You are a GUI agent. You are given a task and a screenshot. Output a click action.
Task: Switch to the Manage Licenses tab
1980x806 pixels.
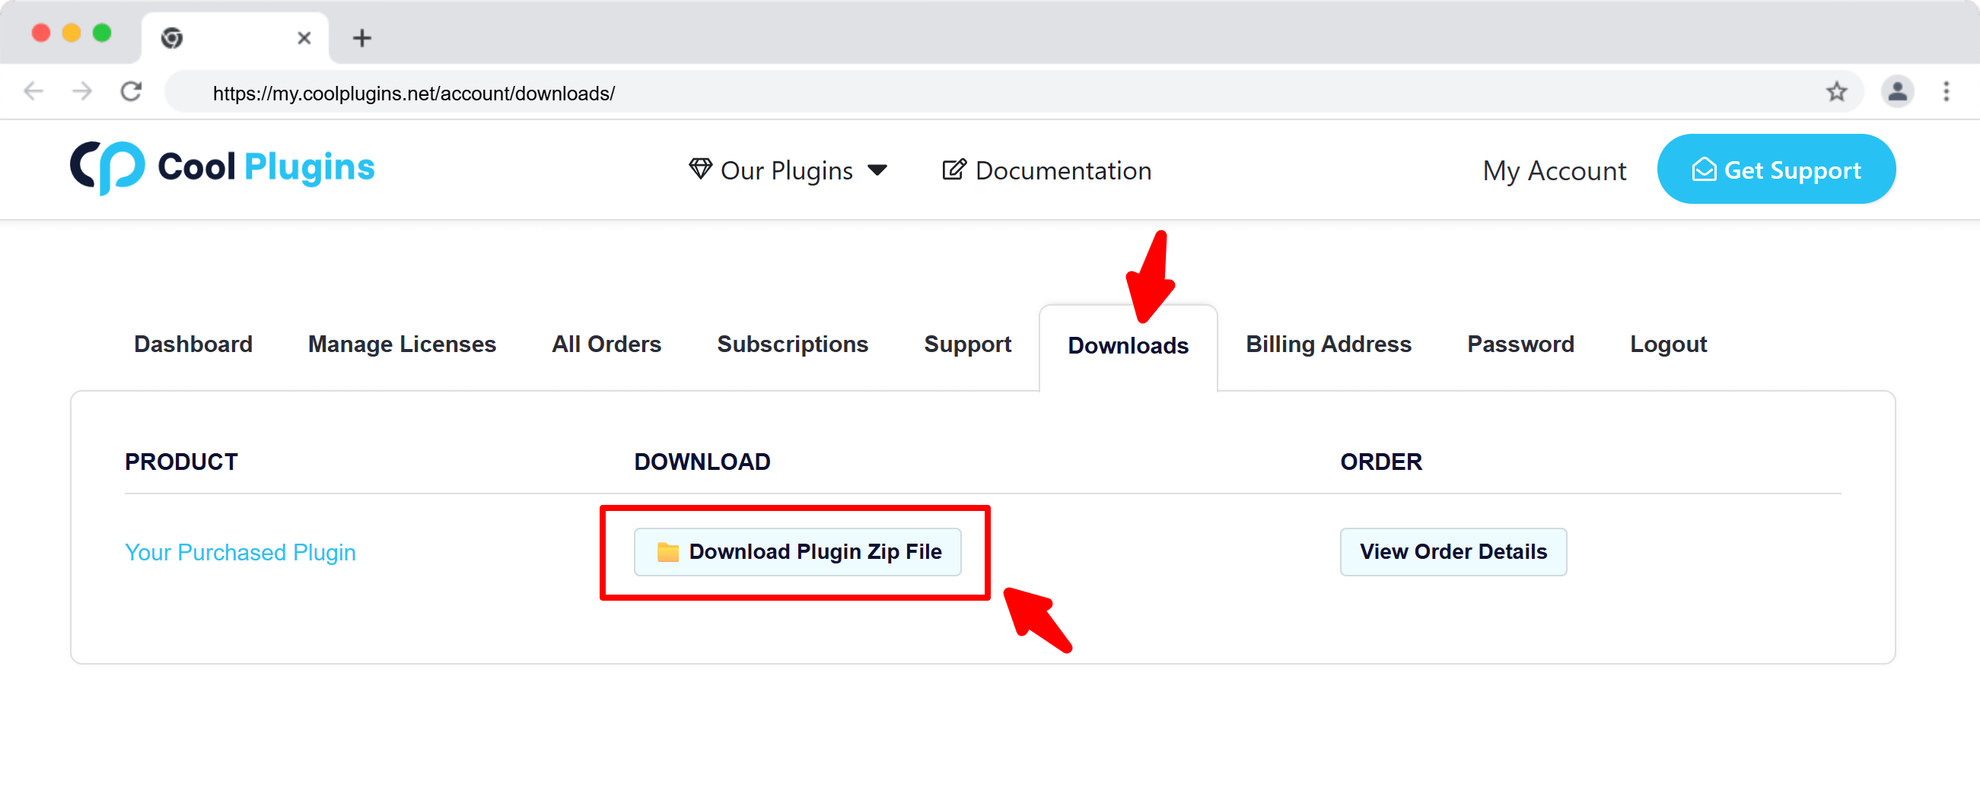point(402,344)
